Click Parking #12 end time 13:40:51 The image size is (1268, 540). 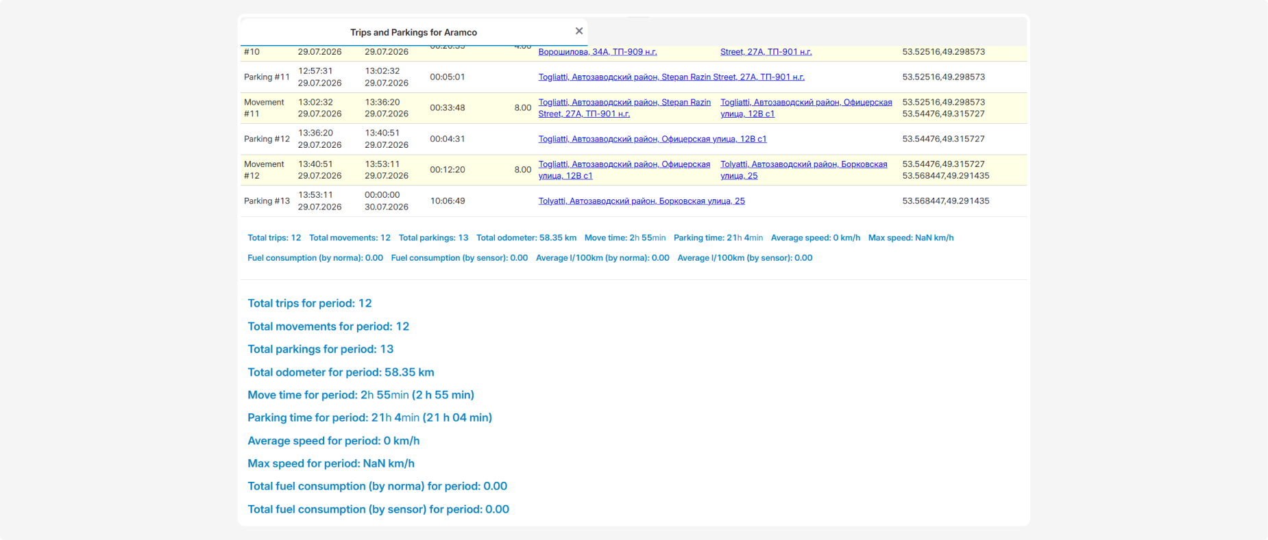tap(382, 133)
